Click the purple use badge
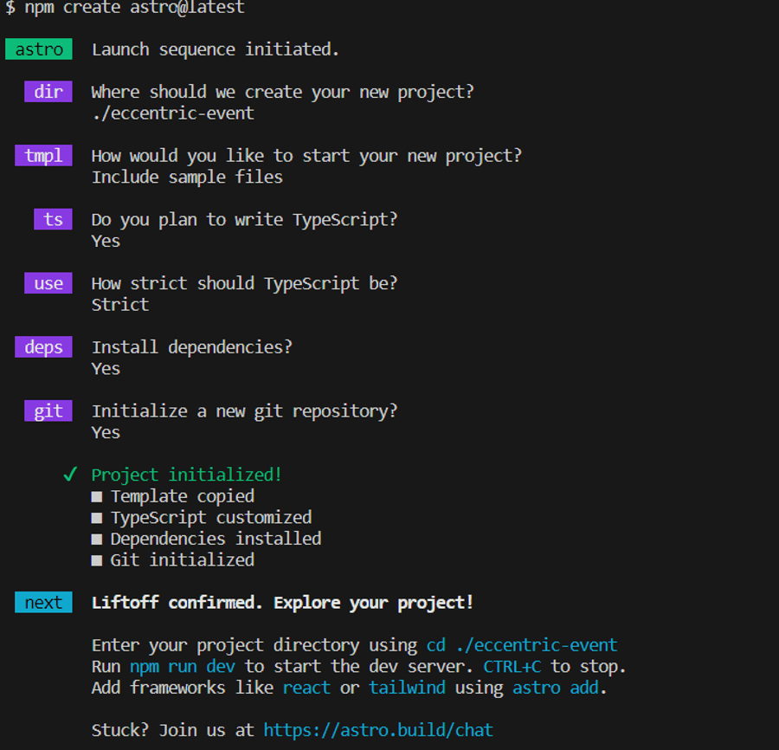Image resolution: width=779 pixels, height=750 pixels. click(48, 283)
